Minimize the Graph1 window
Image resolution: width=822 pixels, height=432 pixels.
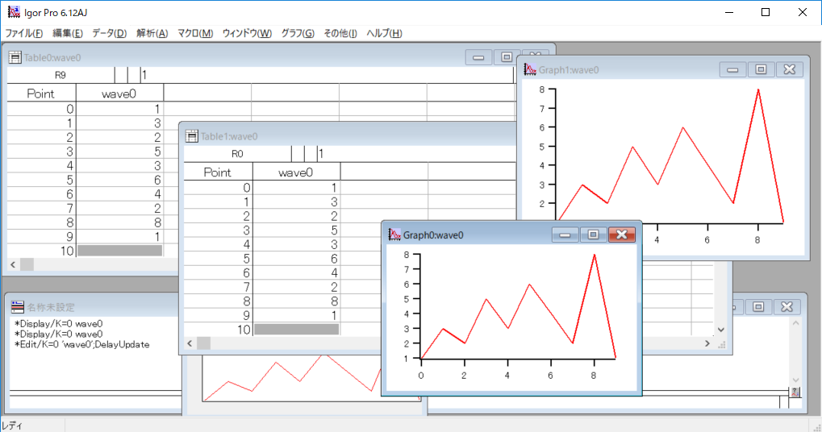732,70
